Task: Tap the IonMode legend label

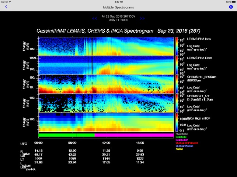Action: 181,137
